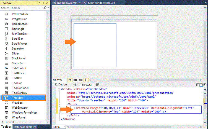Image resolution: width=208 pixels, height=129 pixels.
Task: Open the designer zoom 92.57% dropdown
Action: coord(65,80)
